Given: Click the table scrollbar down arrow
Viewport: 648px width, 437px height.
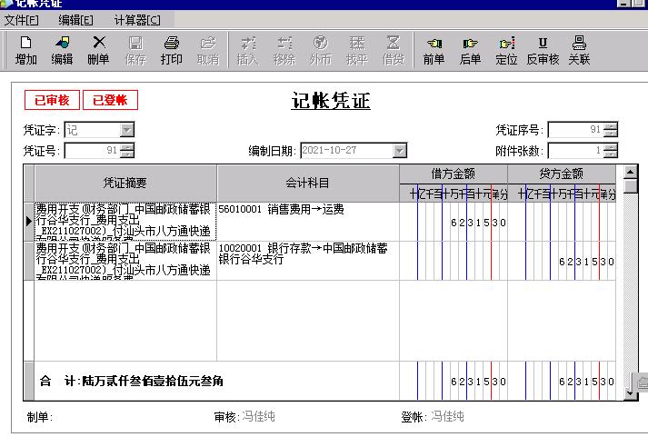Looking at the screenshot, I should (632, 393).
